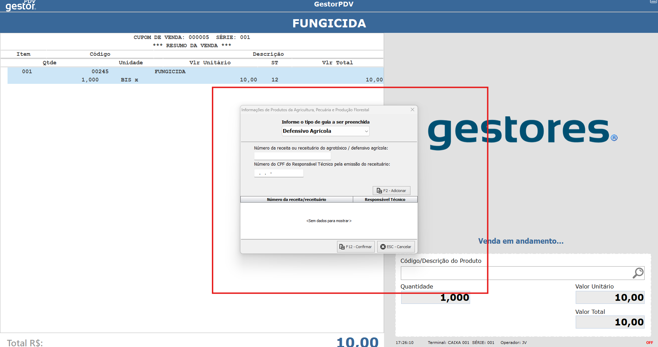
Task: Sort by Número da receita/receituário column
Action: coord(296,200)
